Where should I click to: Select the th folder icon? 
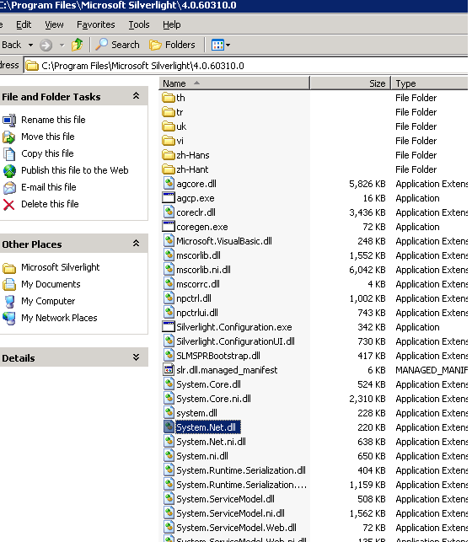169,98
